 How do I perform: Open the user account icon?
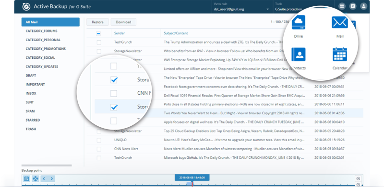[364, 6]
